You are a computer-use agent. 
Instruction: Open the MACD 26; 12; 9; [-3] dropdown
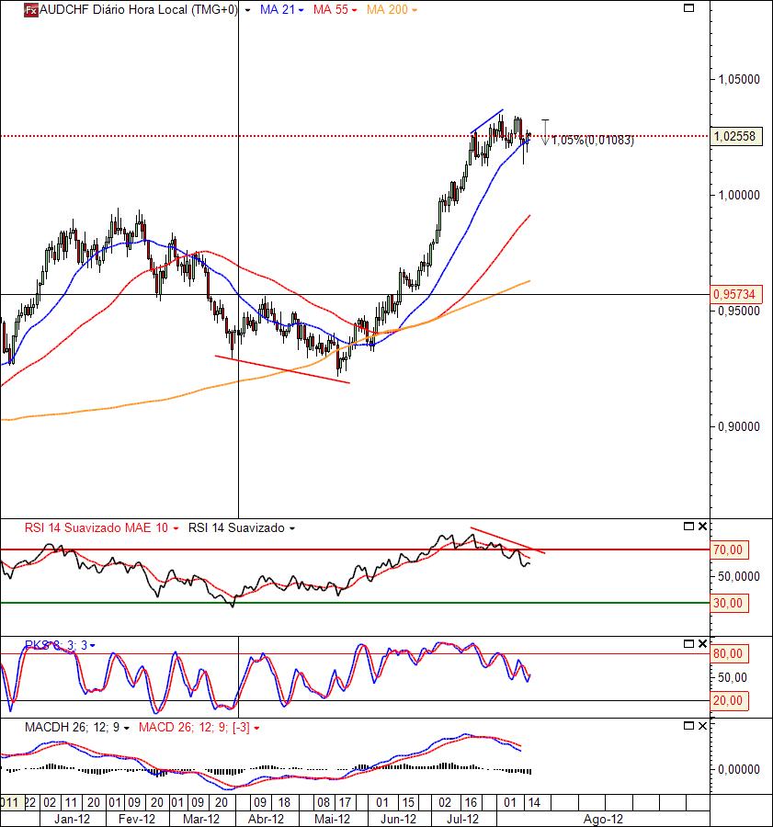tap(256, 729)
